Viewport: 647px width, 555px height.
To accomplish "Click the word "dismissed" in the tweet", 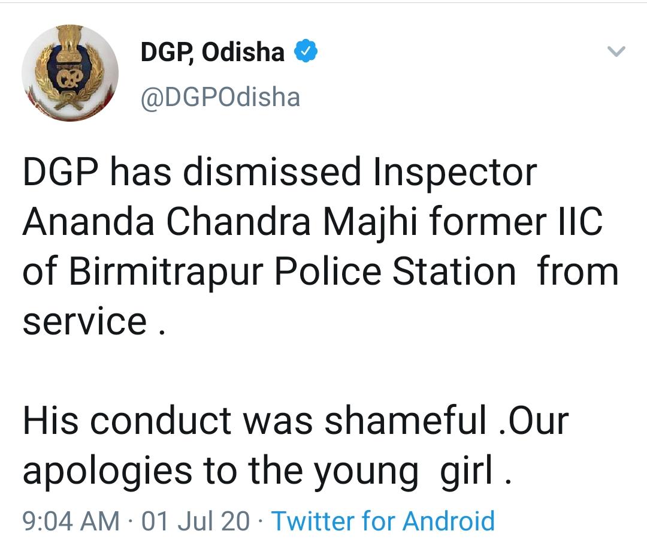I will coord(272,173).
